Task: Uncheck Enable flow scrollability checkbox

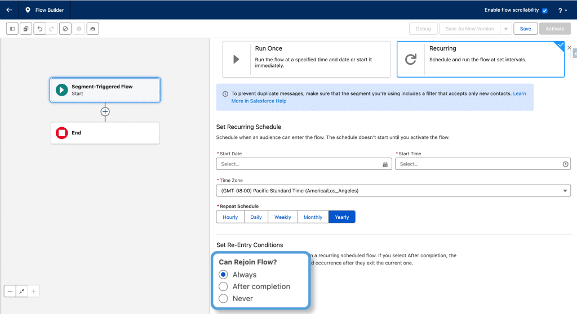Action: 544,10
